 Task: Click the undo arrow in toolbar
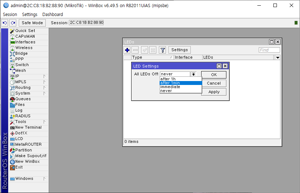click(x=5, y=23)
